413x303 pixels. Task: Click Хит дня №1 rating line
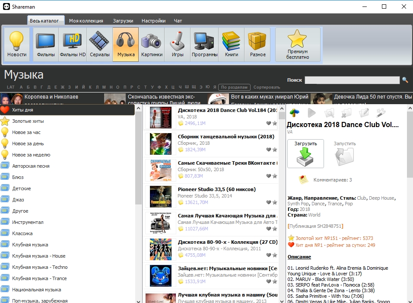(x=331, y=245)
